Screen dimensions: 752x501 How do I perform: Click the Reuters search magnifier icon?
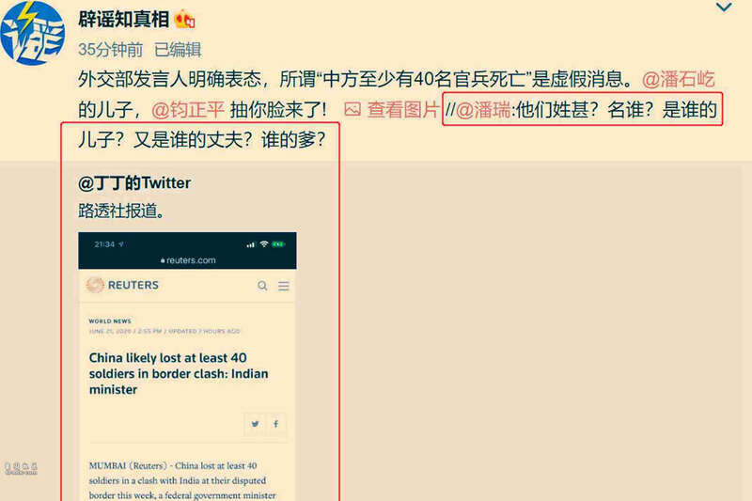tap(262, 286)
